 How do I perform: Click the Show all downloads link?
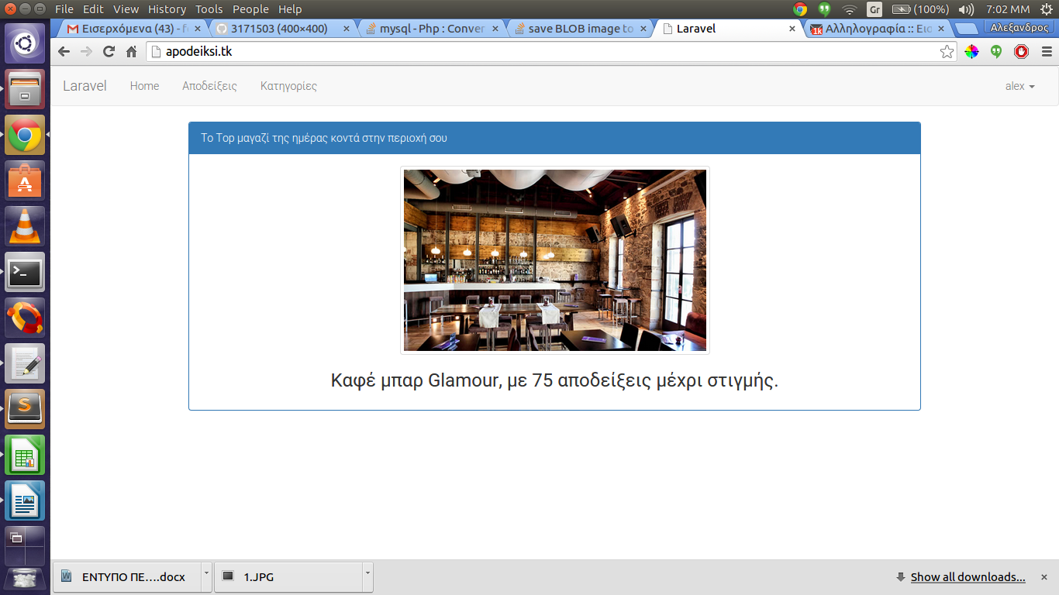coord(968,577)
